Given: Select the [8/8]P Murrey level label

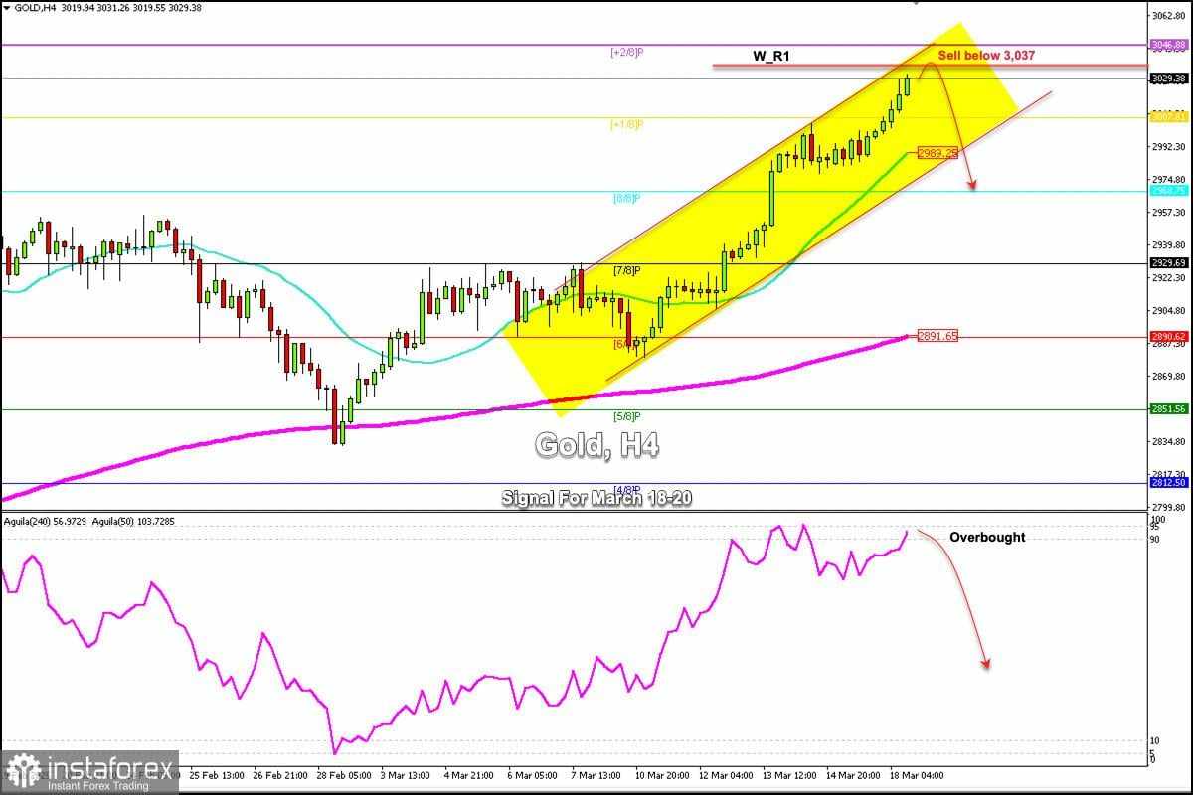Looking at the screenshot, I should click(x=627, y=199).
